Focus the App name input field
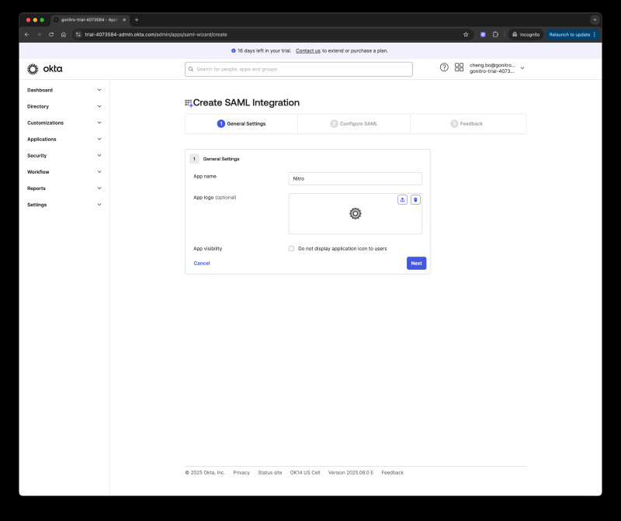 tap(356, 178)
